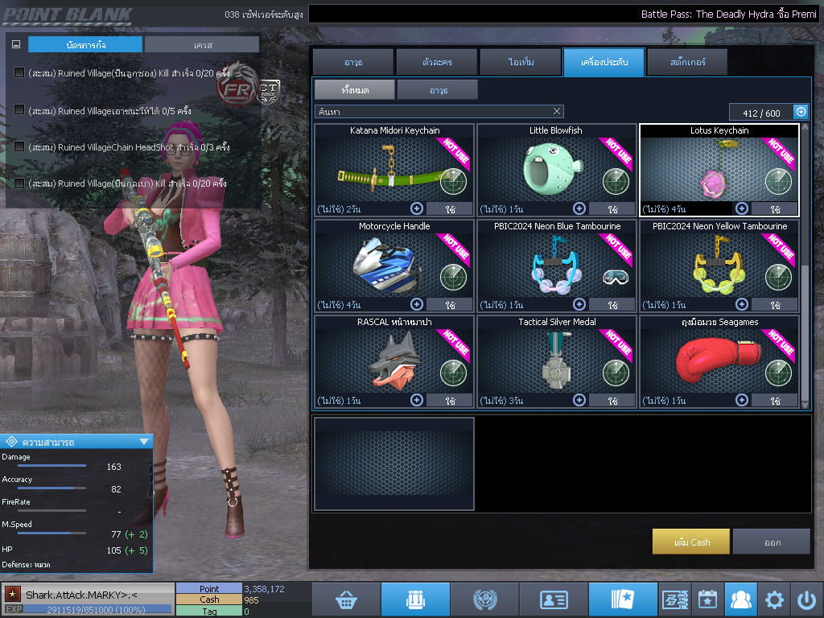Viewport: 824px width, 618px height.
Task: Click goggles icon on PBIC2024 Neon Blue Tambourine
Action: coord(616,277)
